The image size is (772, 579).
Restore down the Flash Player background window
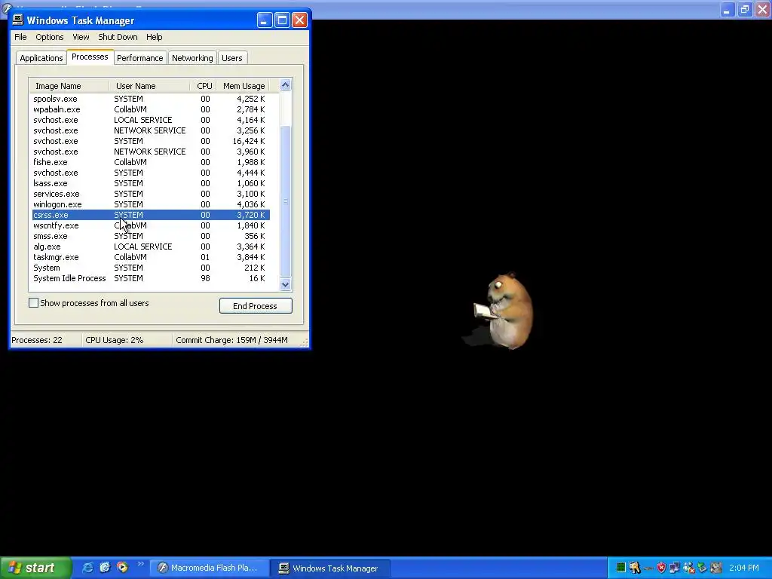pos(744,9)
